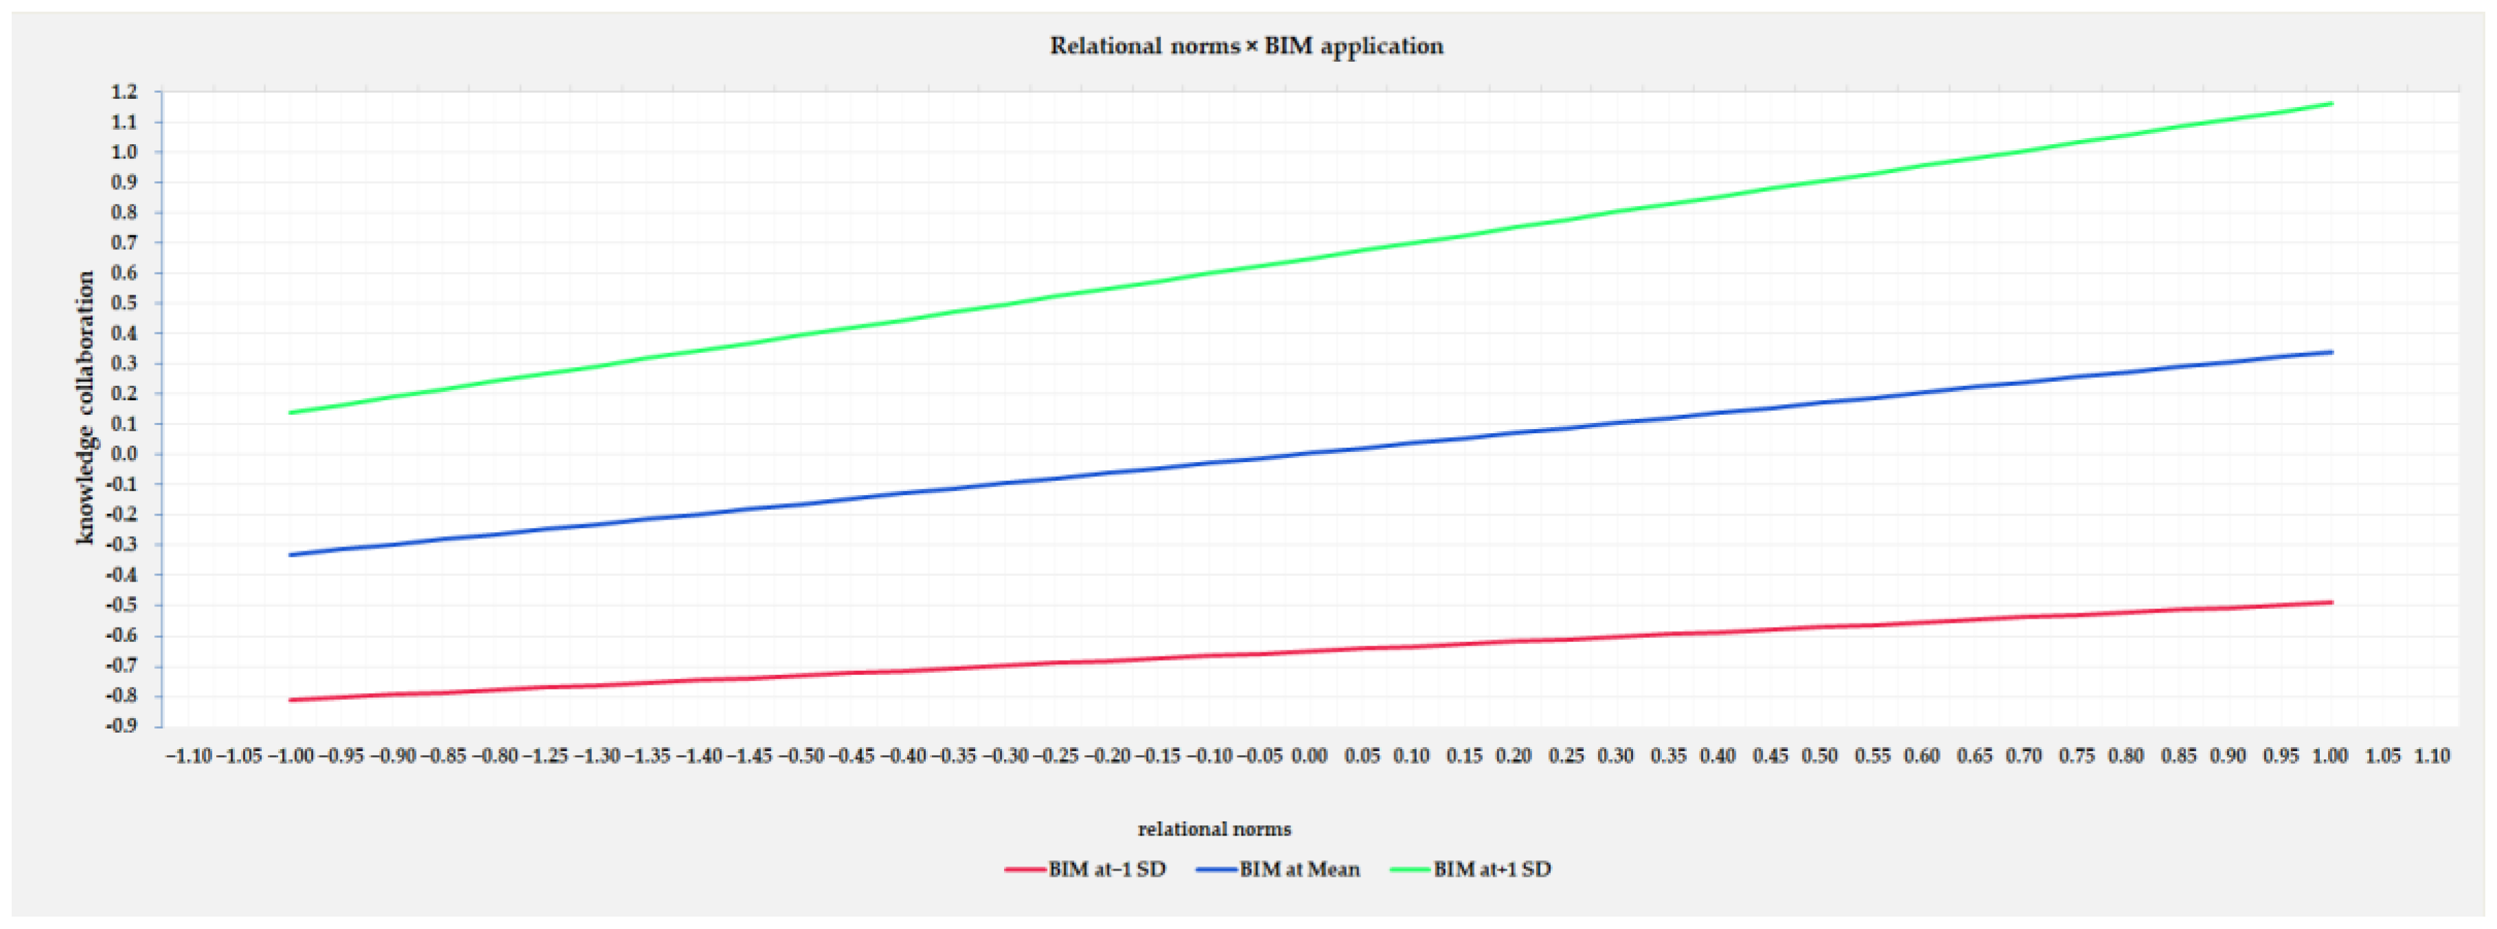Click the red line's left starting point
The width and height of the screenshot is (2497, 929).
[x=290, y=700]
